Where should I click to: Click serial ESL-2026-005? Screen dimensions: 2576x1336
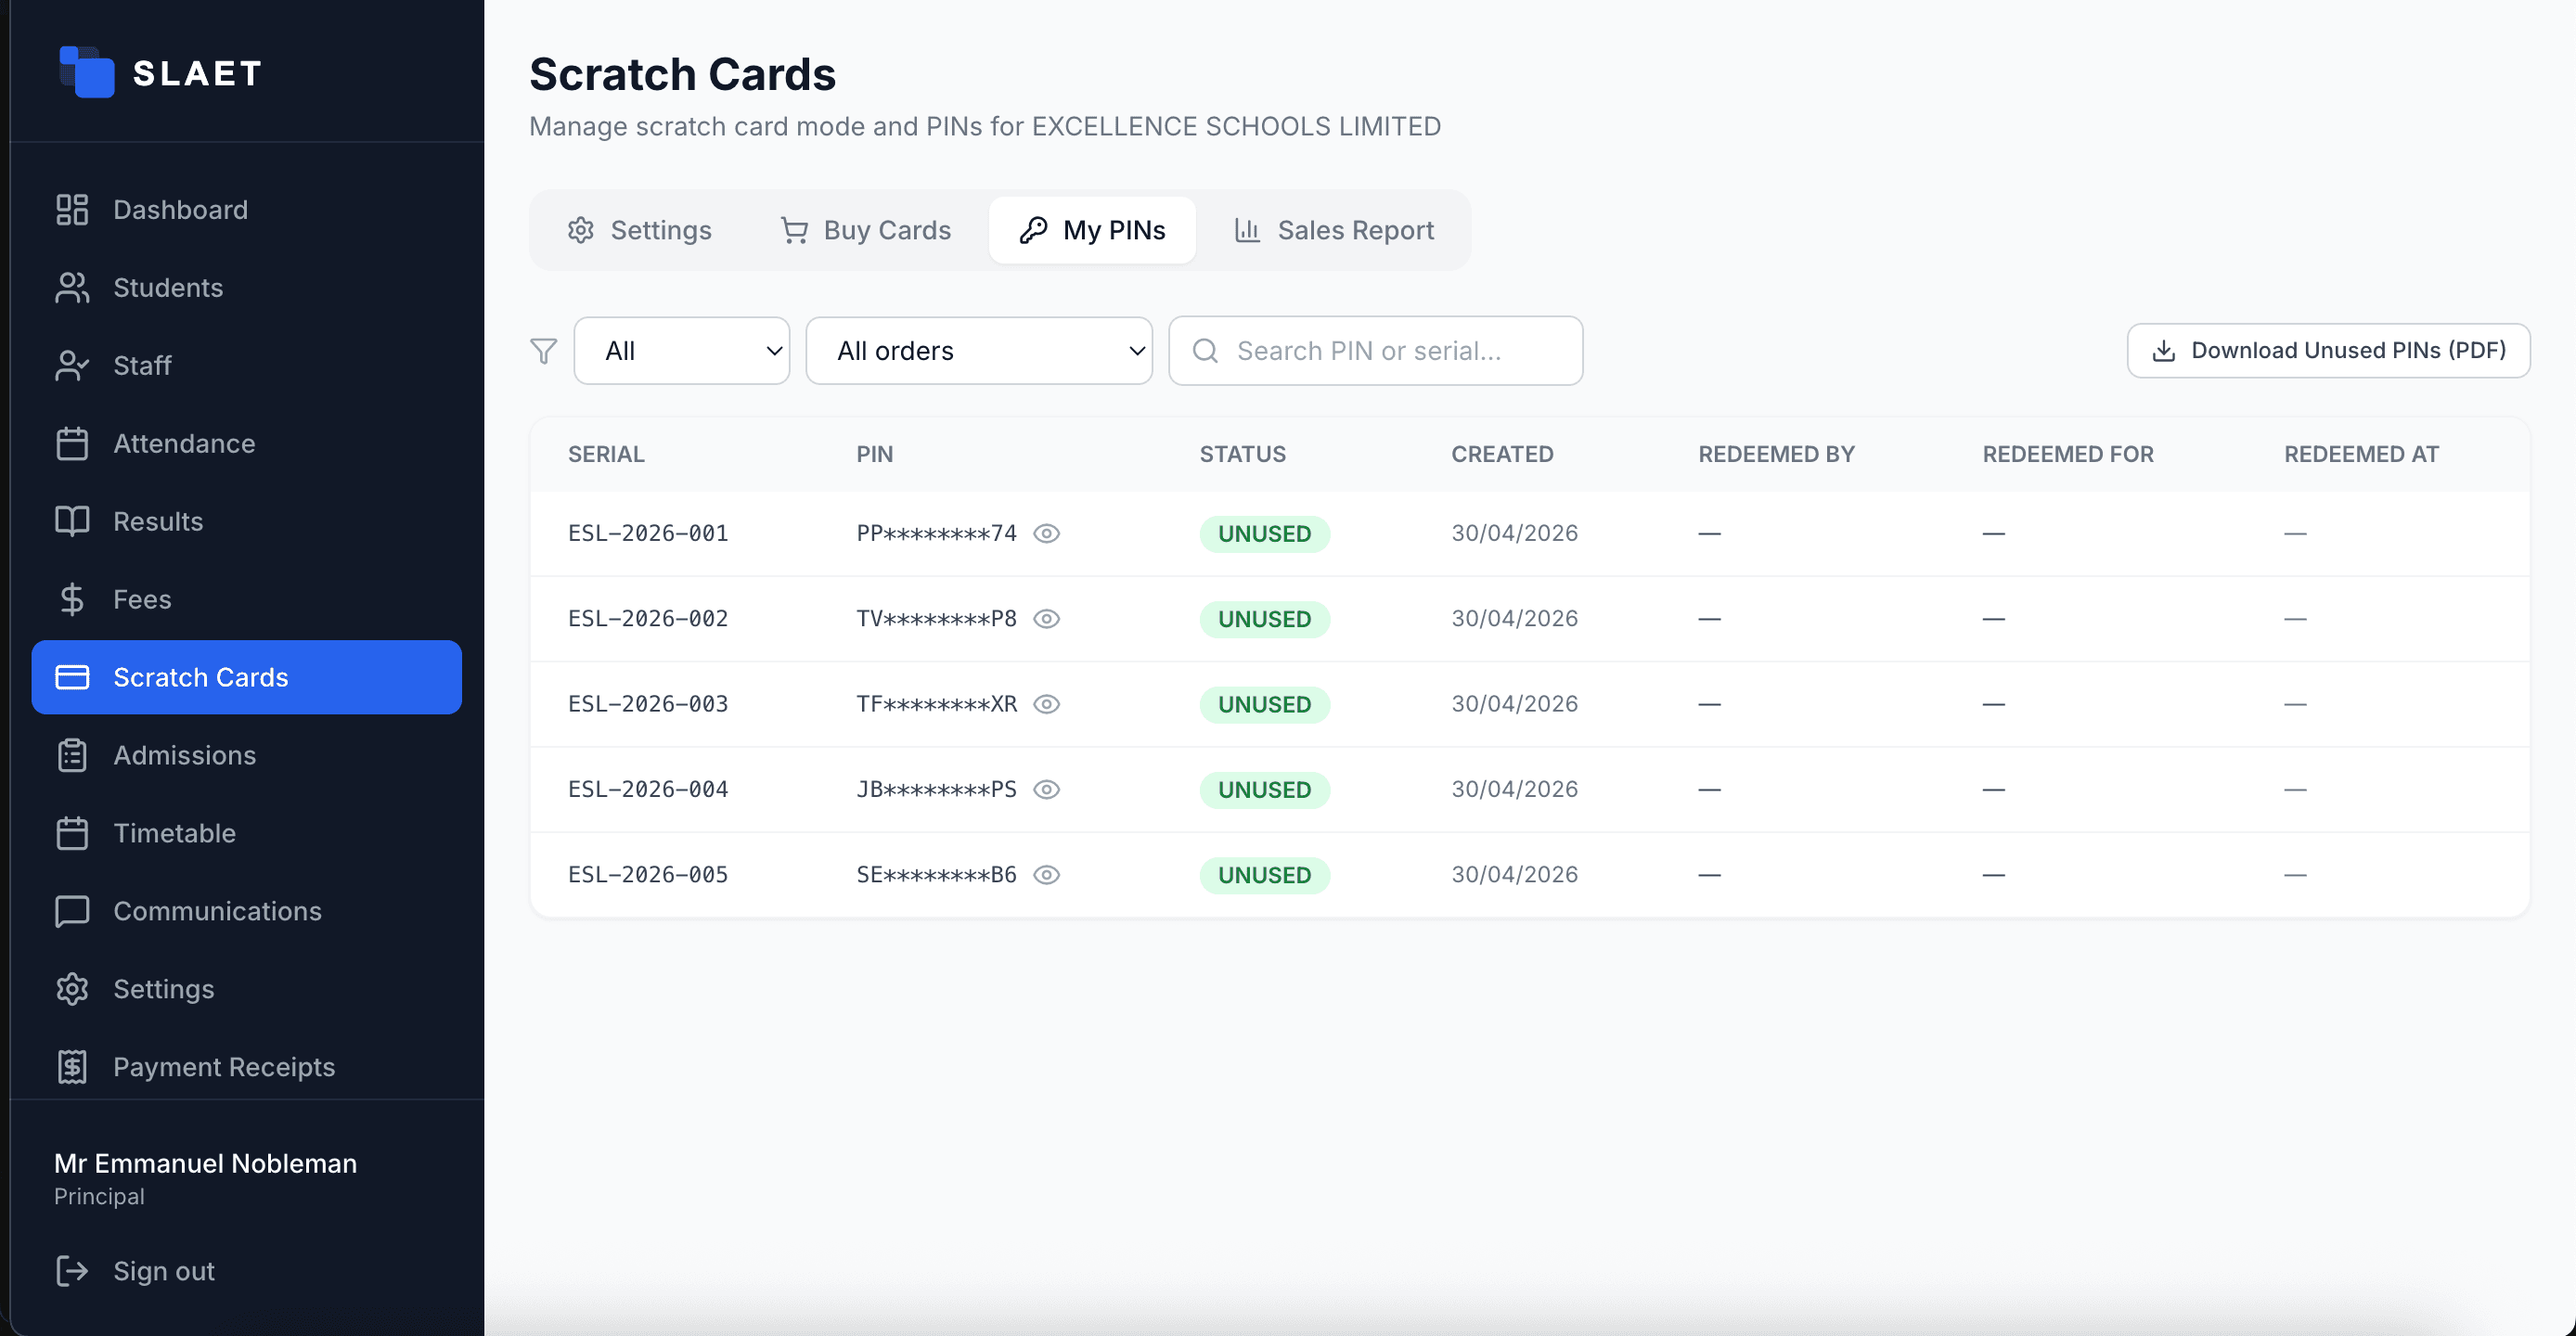648,875
